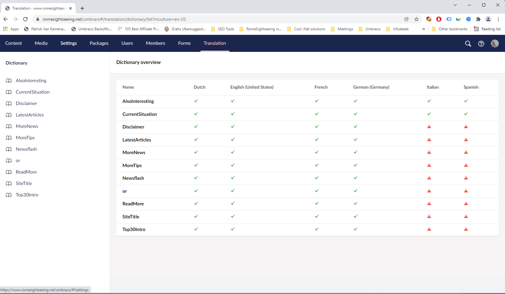The image size is (505, 294).
Task: Open the SEO Tools bookmark folder
Action: (222, 29)
